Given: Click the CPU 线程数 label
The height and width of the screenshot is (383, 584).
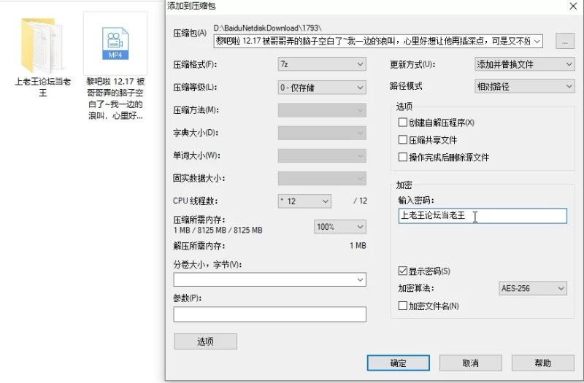Looking at the screenshot, I should pyautogui.click(x=195, y=201).
